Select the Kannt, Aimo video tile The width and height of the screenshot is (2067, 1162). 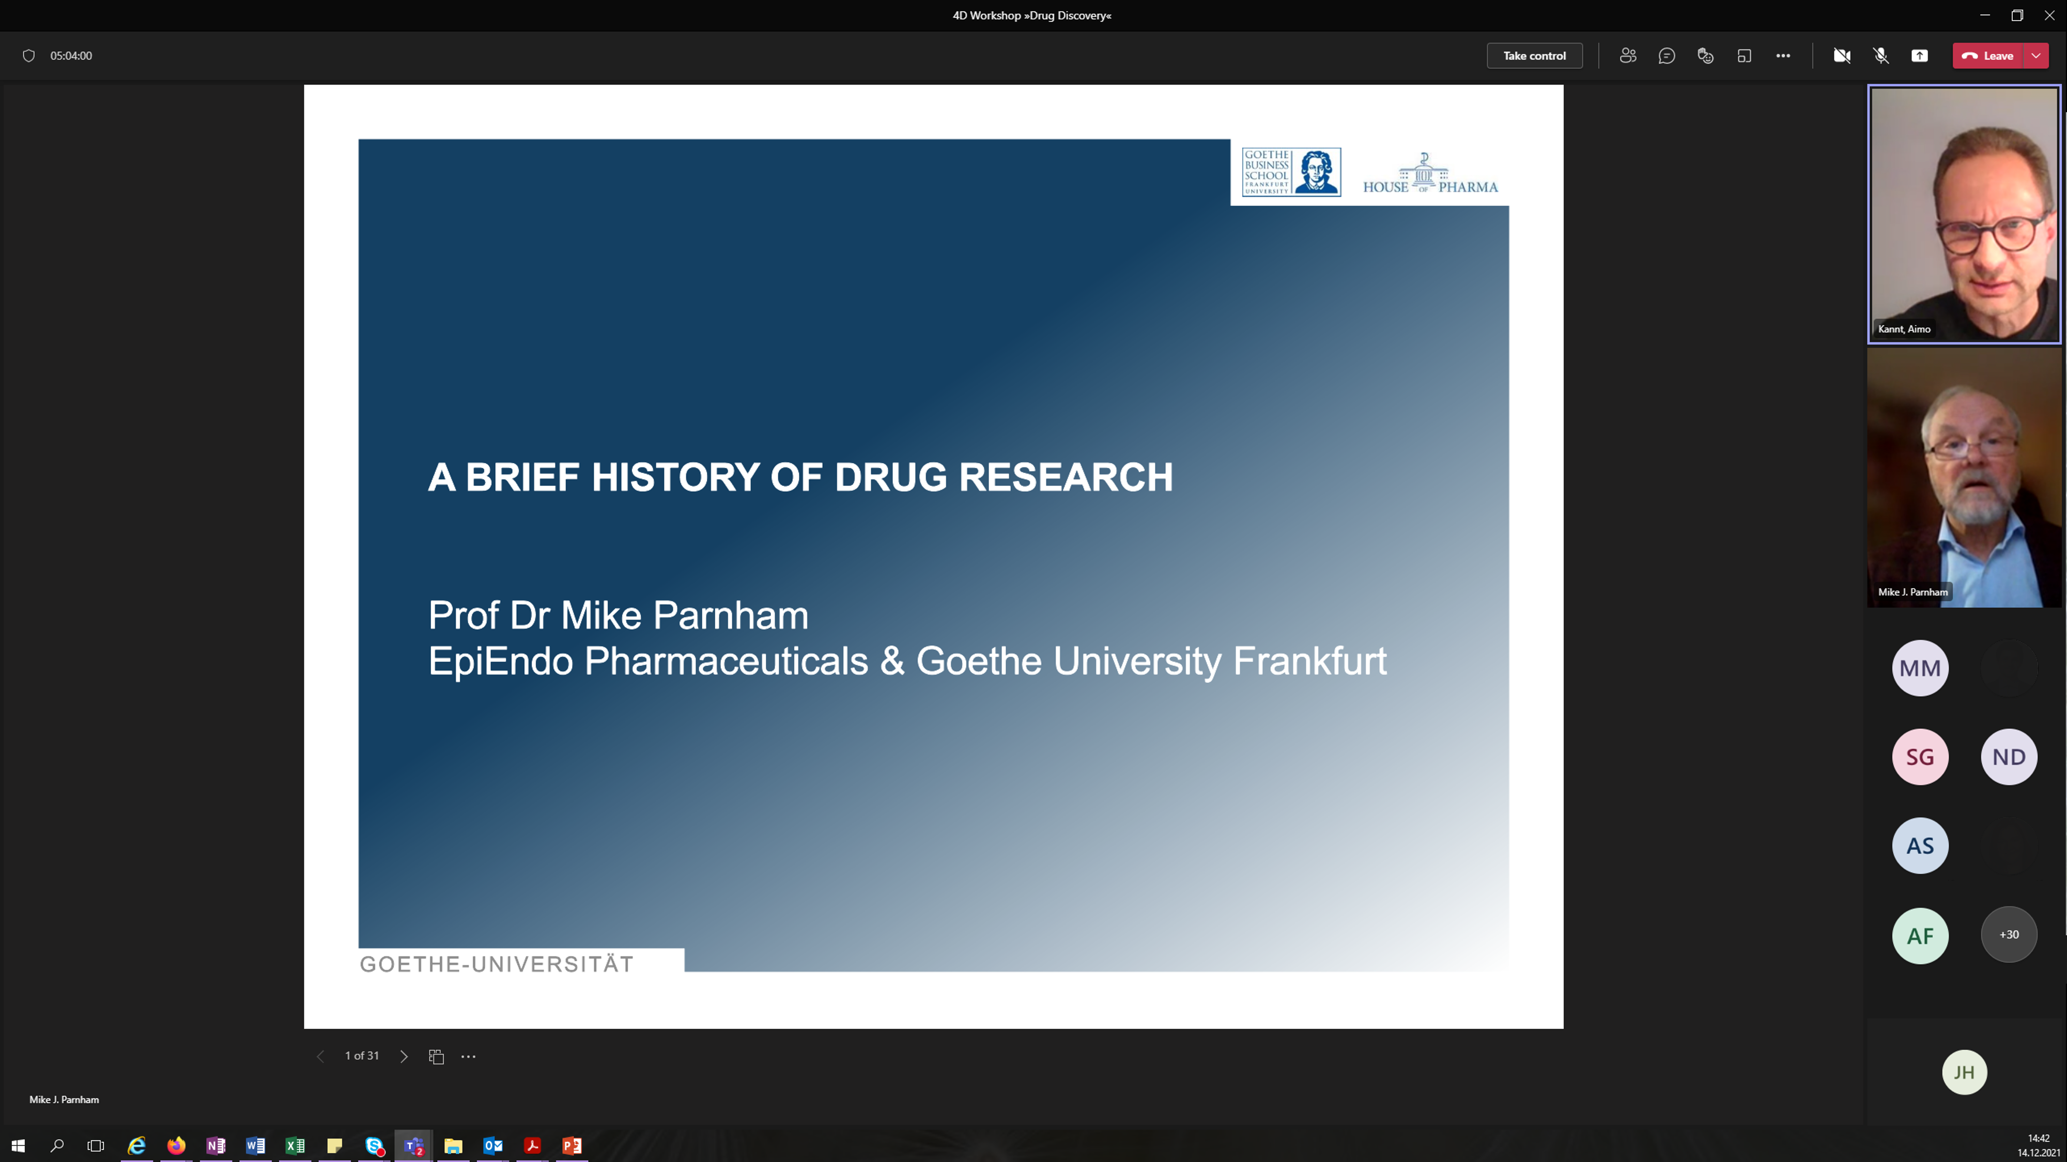[x=1964, y=214]
